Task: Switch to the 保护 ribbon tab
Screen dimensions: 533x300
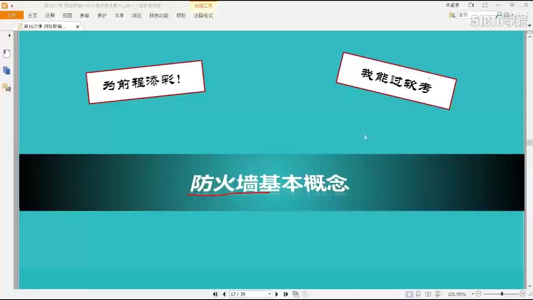Action: (x=102, y=15)
